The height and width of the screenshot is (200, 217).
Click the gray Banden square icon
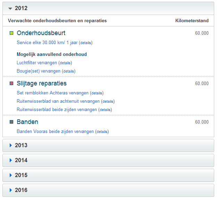click(x=11, y=122)
